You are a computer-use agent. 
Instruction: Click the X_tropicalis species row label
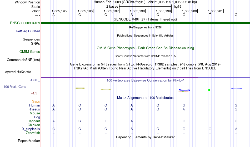click(x=31, y=129)
